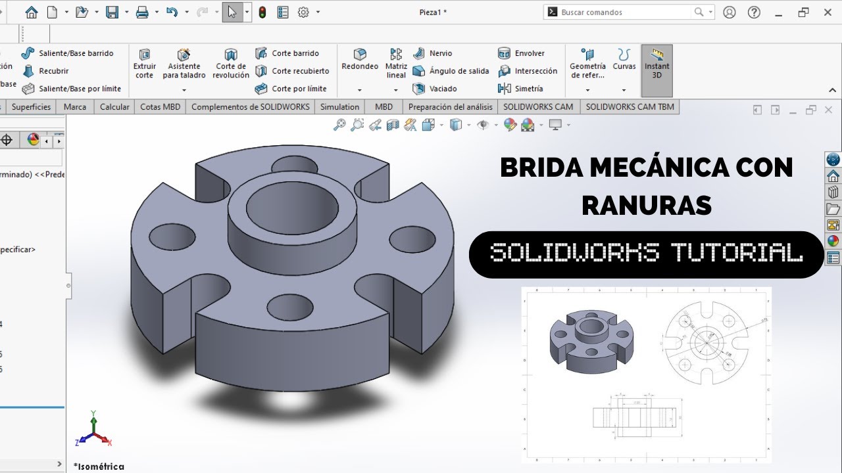The width and height of the screenshot is (842, 473).
Task: Select Corte de revolución tool
Action: click(231, 63)
